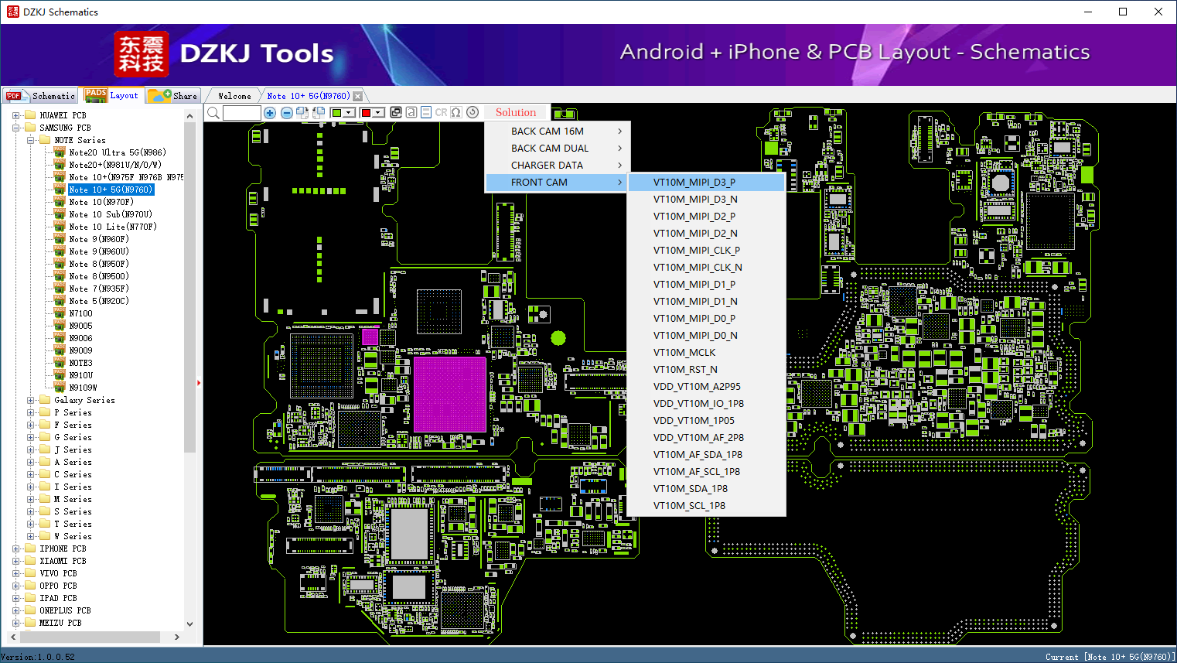Image resolution: width=1177 pixels, height=663 pixels.
Task: Click the CR toolbar icon
Action: 441,112
